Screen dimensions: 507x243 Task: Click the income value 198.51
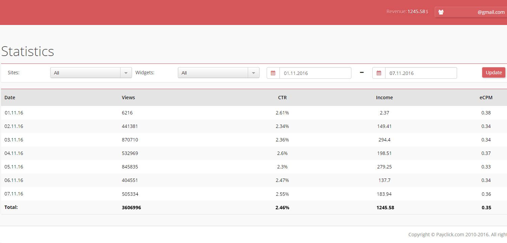(384, 153)
